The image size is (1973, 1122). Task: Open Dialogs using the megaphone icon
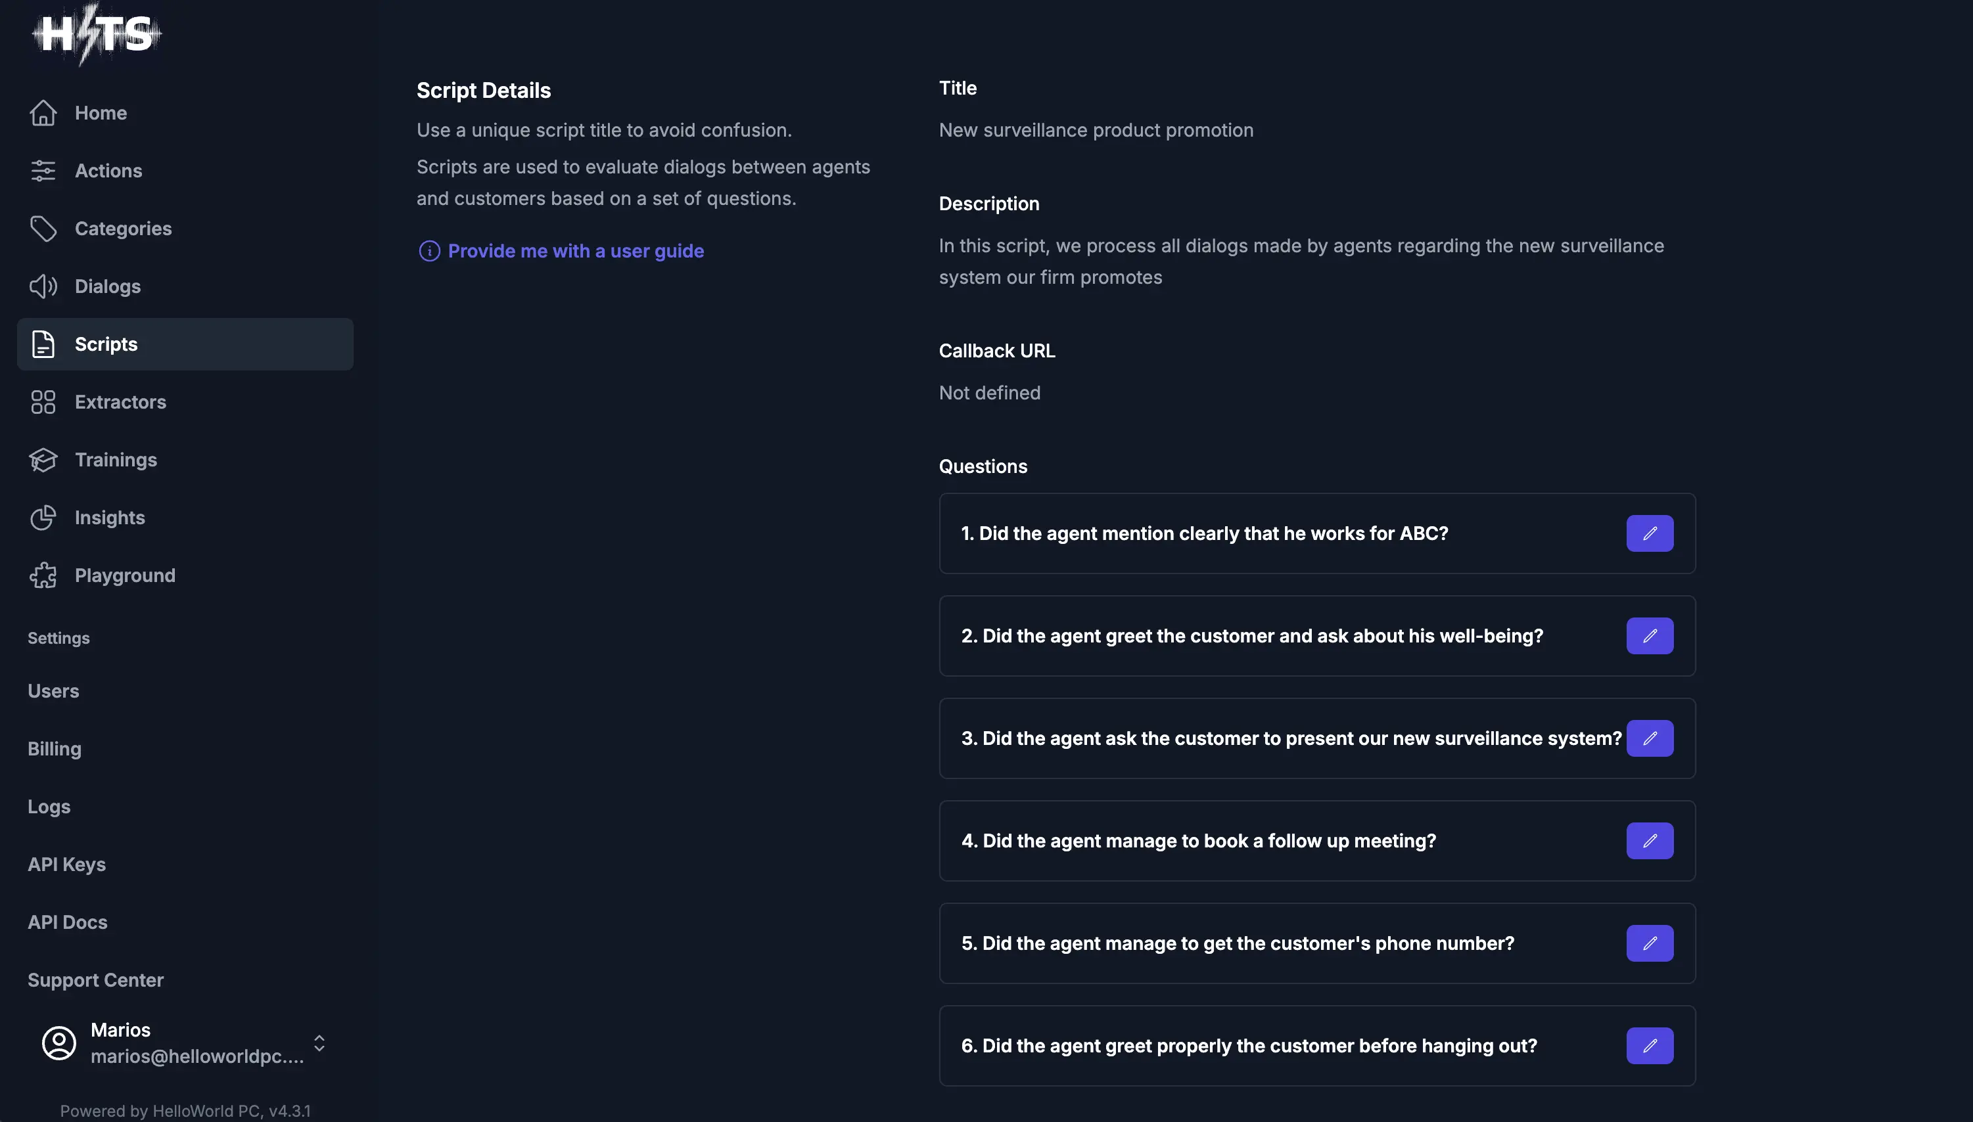click(43, 286)
